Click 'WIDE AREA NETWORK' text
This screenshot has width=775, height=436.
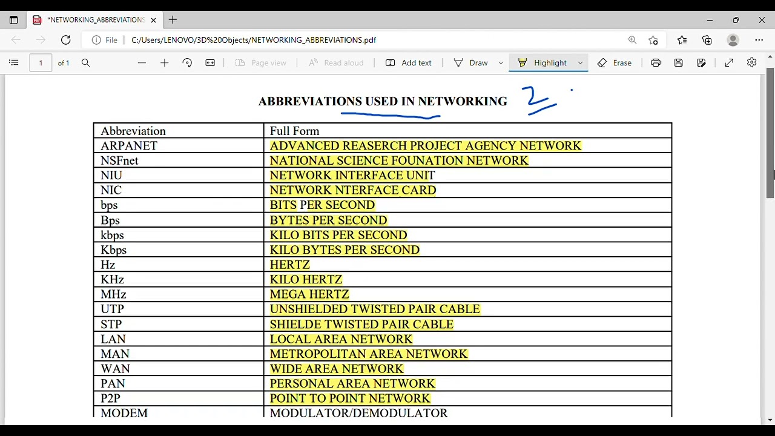[337, 369]
